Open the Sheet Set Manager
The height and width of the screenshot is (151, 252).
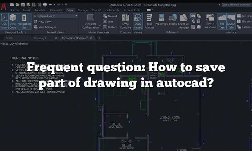(x=184, y=22)
